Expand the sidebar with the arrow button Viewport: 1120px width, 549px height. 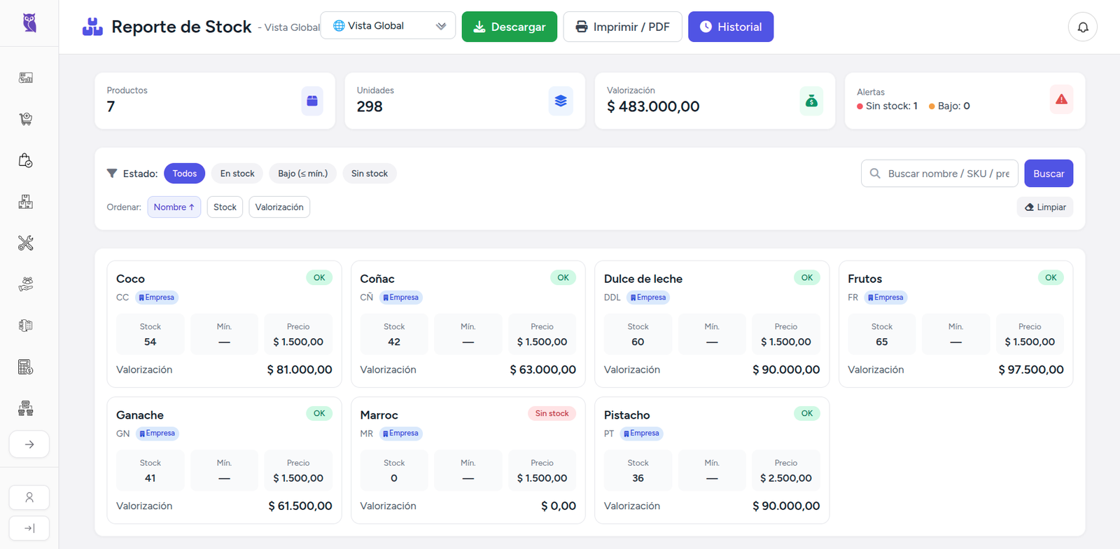(x=29, y=444)
